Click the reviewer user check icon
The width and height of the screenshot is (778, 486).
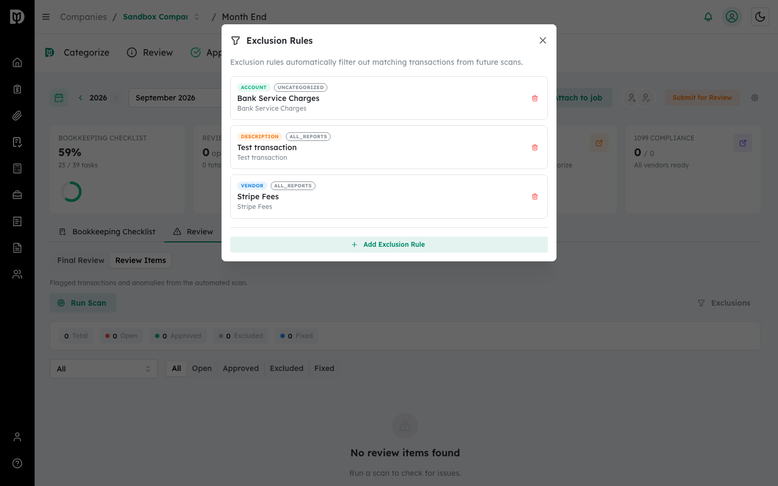coord(646,98)
